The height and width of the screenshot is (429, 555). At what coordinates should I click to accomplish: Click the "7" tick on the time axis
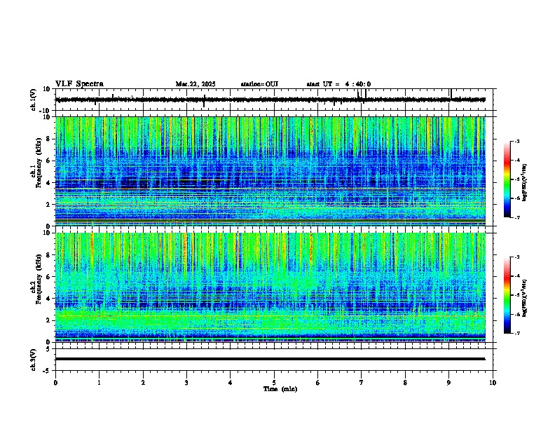click(362, 383)
